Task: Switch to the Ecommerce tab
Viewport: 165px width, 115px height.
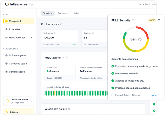Action: pos(63,13)
